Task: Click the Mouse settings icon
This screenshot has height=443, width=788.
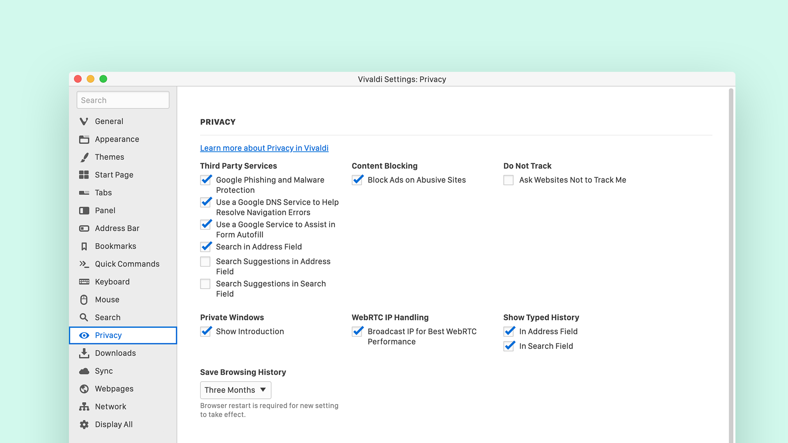Action: point(84,300)
